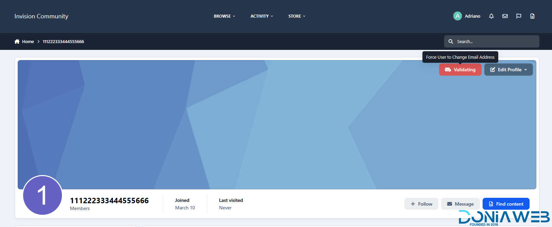Click the red Validating button
The height and width of the screenshot is (227, 552).
point(460,70)
